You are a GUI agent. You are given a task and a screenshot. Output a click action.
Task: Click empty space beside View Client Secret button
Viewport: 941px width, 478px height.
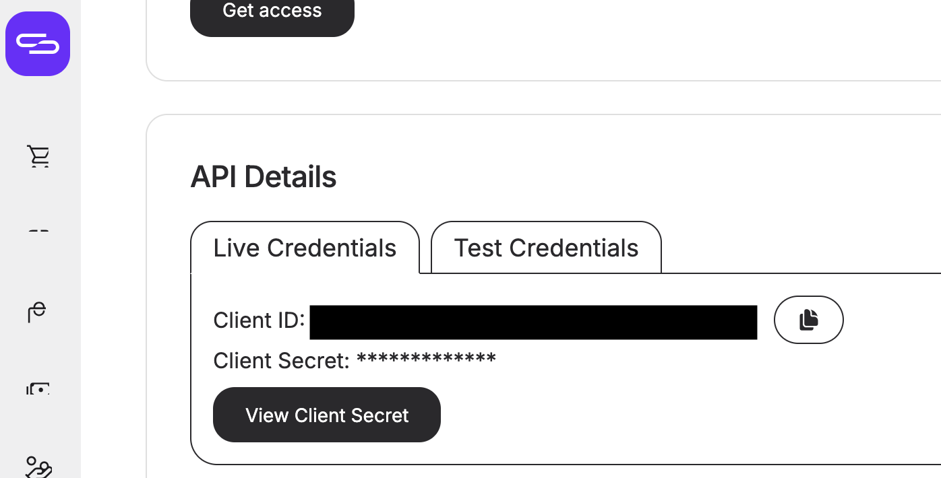(640, 415)
